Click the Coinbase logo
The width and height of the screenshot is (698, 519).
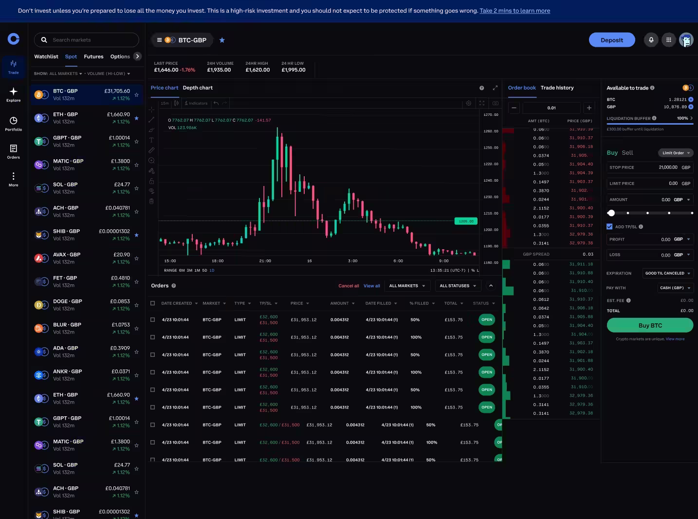pyautogui.click(x=14, y=39)
